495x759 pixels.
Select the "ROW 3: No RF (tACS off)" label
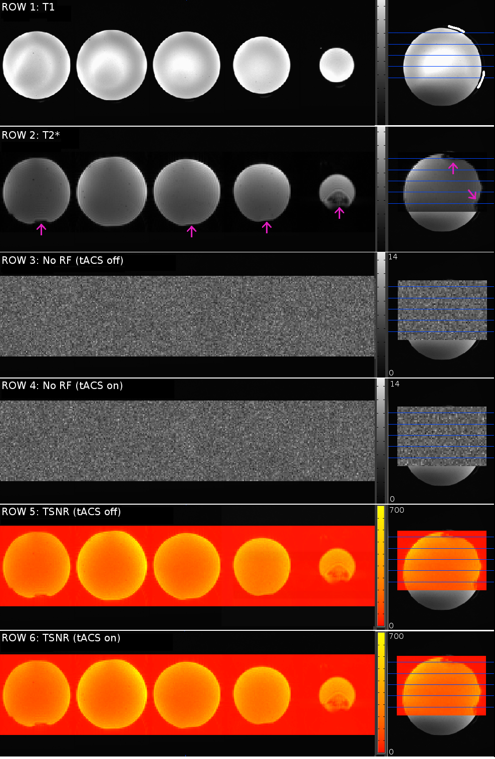(x=63, y=260)
